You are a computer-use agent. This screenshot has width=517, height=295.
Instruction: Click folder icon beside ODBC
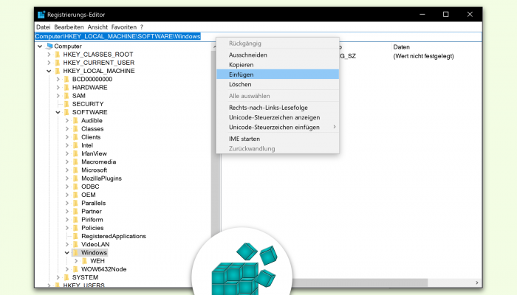tap(76, 187)
